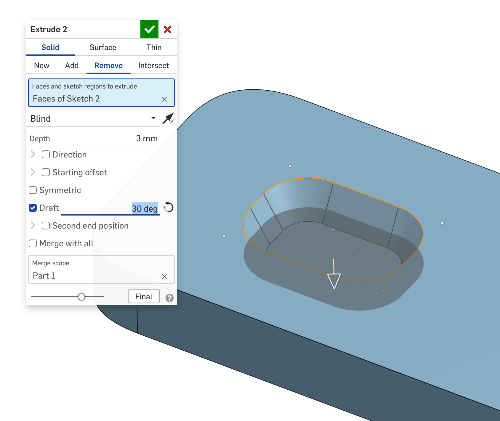Enable the Starting offset checkbox
This screenshot has width=500, height=421.
[46, 172]
